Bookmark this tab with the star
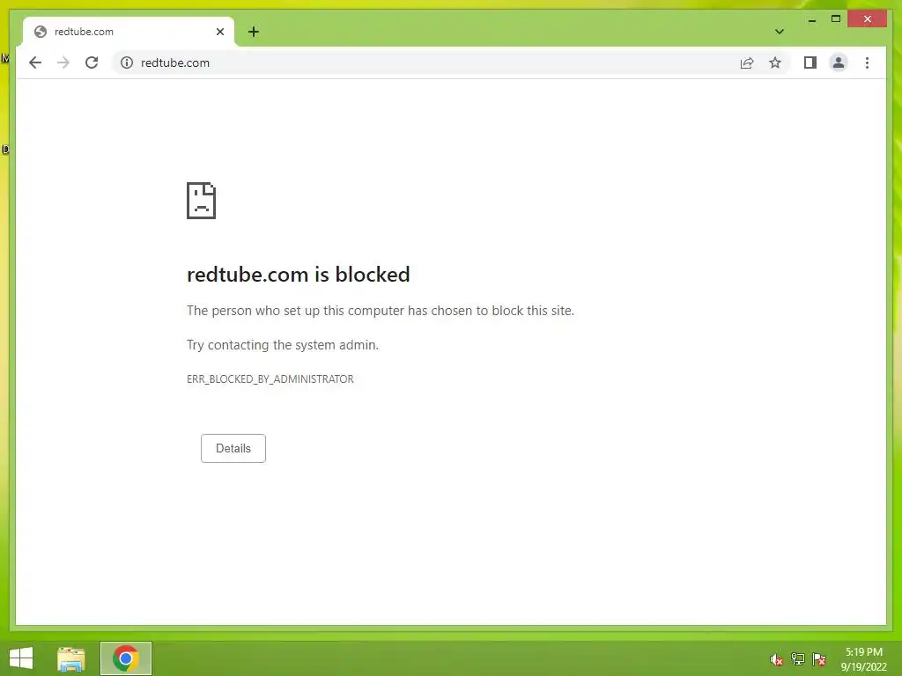 pyautogui.click(x=775, y=62)
